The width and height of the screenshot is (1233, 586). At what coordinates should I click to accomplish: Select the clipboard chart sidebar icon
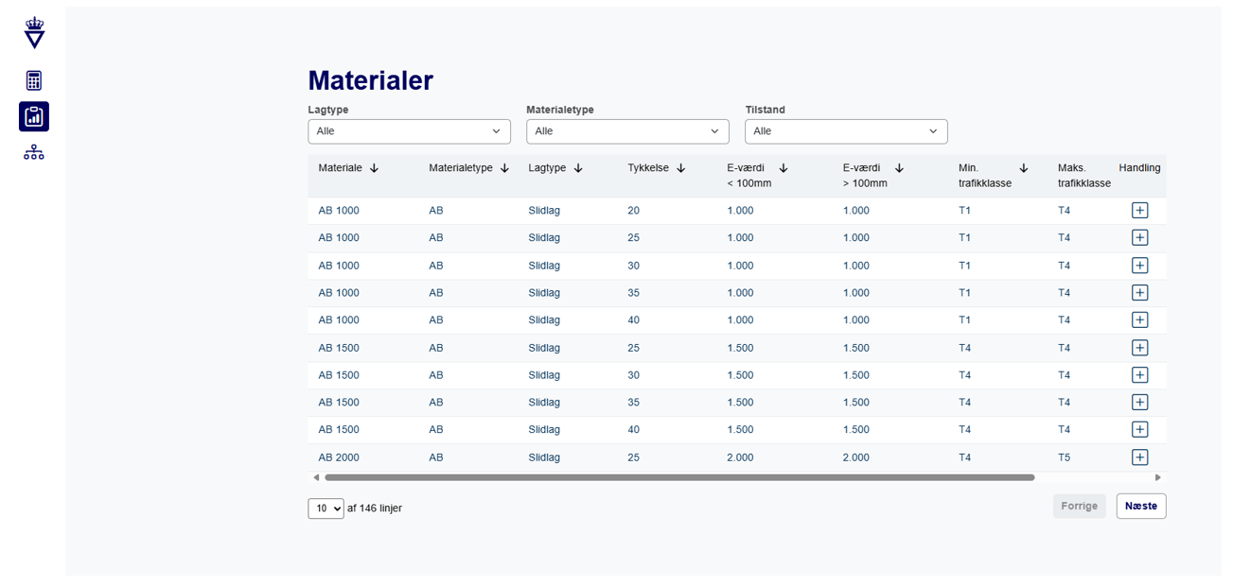point(34,116)
